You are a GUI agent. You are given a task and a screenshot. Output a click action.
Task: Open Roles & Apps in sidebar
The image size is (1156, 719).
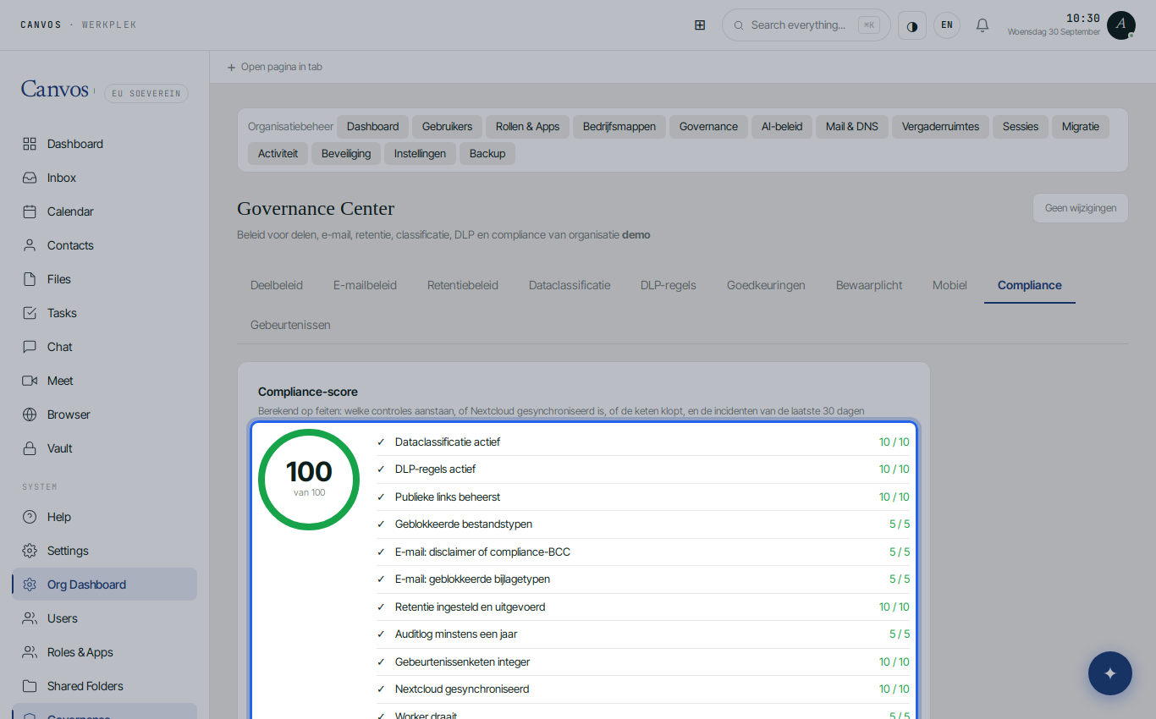point(105,652)
